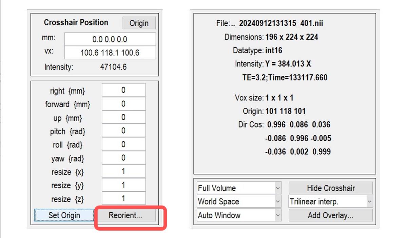Open the Reorient dialog
Screen dimensions: 407x238
click(126, 215)
